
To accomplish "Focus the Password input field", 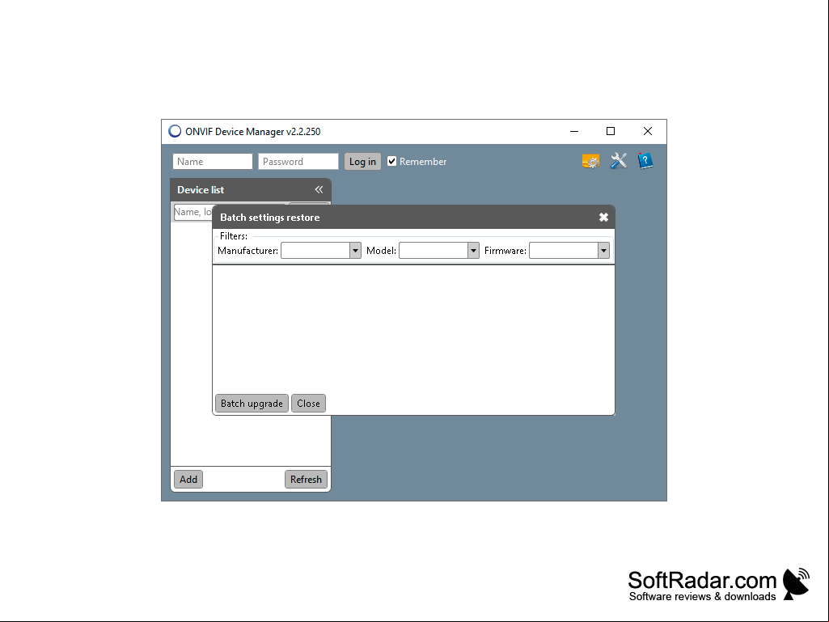I will click(298, 161).
